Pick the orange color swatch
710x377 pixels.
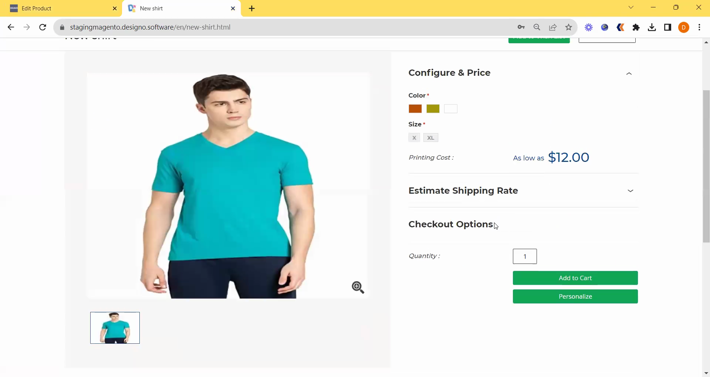click(x=415, y=109)
